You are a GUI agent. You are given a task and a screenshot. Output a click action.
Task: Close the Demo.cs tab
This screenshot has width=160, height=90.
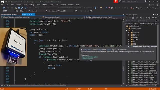(34, 15)
